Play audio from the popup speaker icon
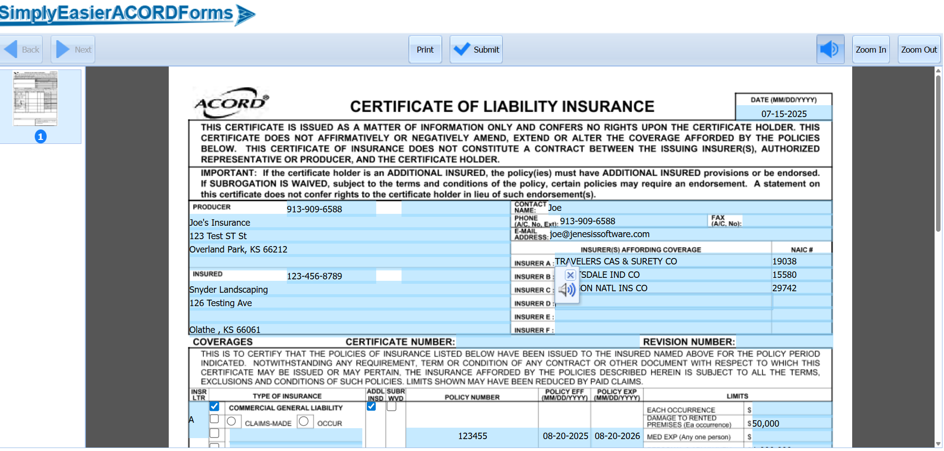The width and height of the screenshot is (944, 451). coord(567,290)
